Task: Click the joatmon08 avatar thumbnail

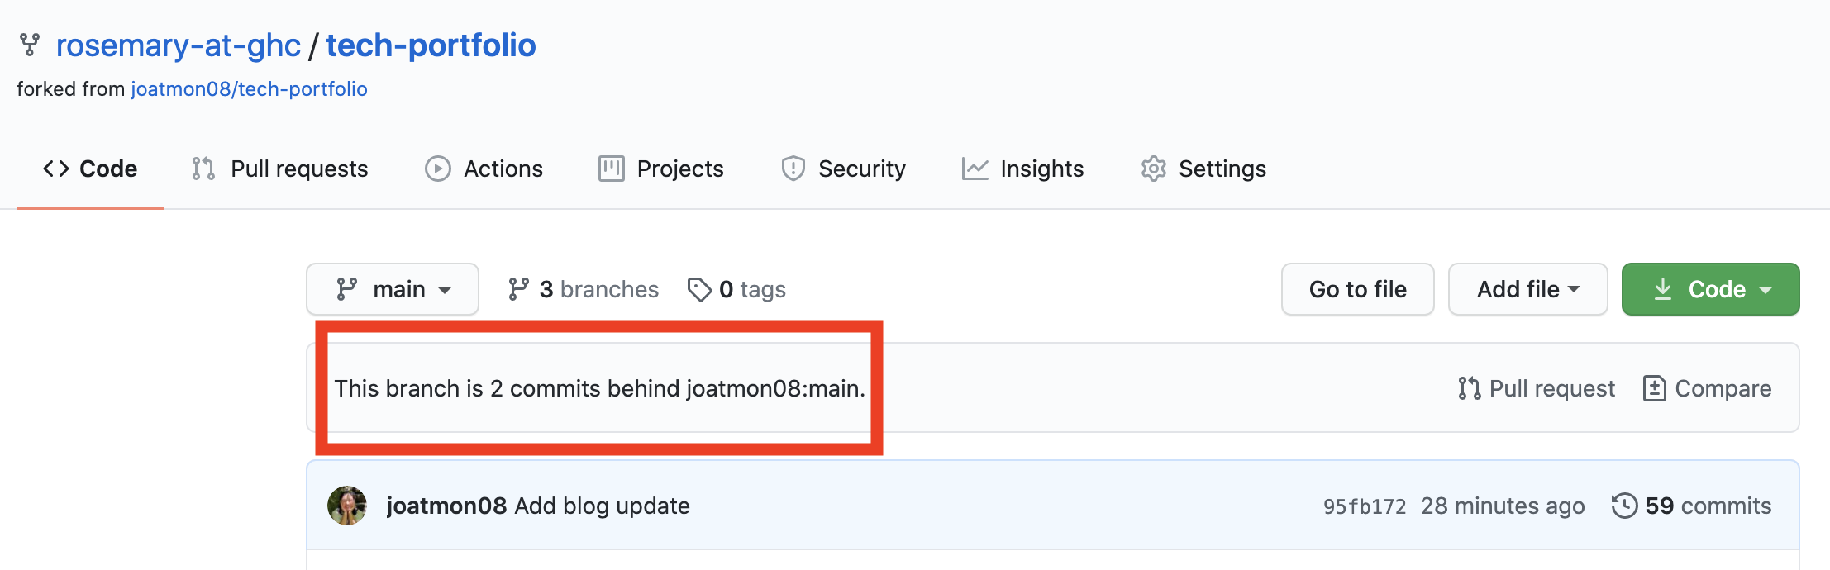Action: [x=347, y=506]
